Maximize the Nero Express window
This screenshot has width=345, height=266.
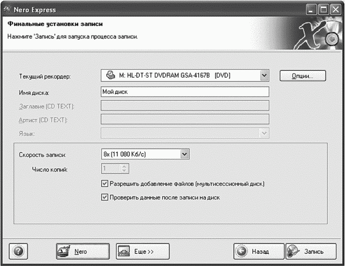coord(323,10)
